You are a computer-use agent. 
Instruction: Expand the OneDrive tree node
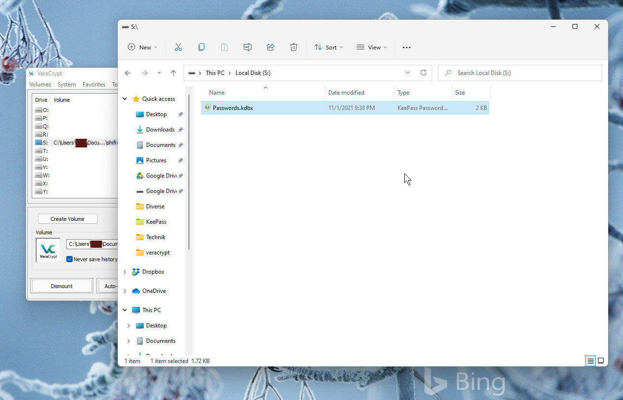(125, 291)
